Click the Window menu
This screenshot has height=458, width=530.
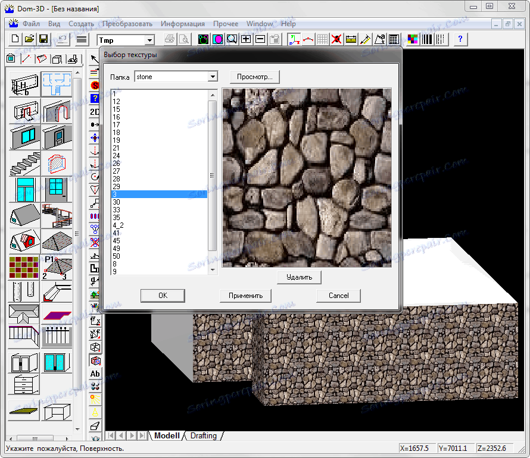click(x=259, y=24)
